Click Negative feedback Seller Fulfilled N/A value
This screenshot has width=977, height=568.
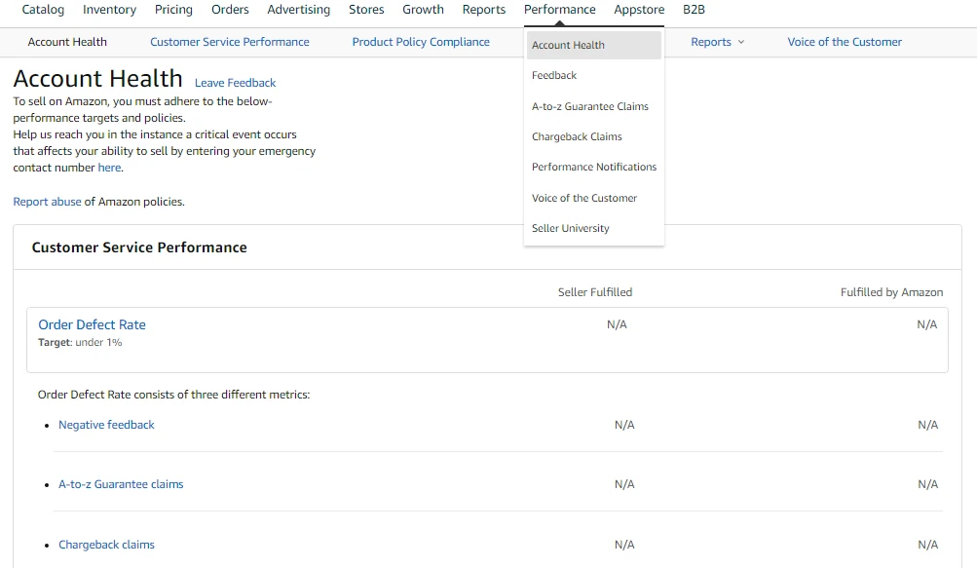(624, 425)
